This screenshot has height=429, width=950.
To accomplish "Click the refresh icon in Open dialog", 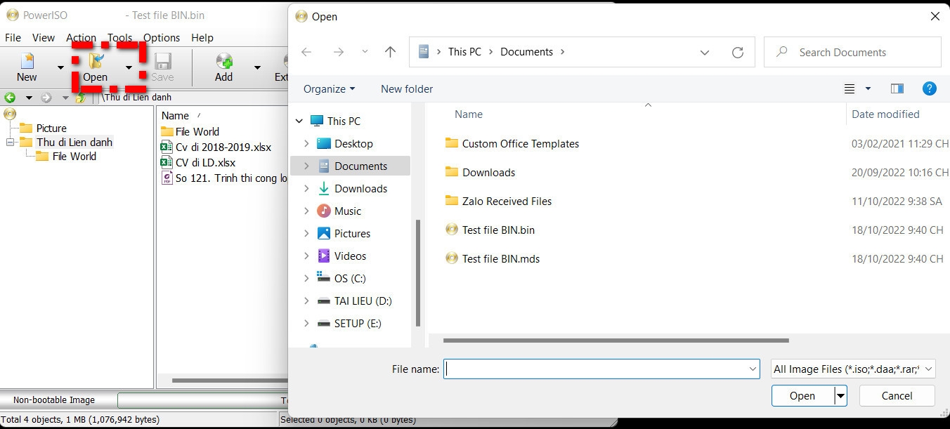I will tap(738, 52).
